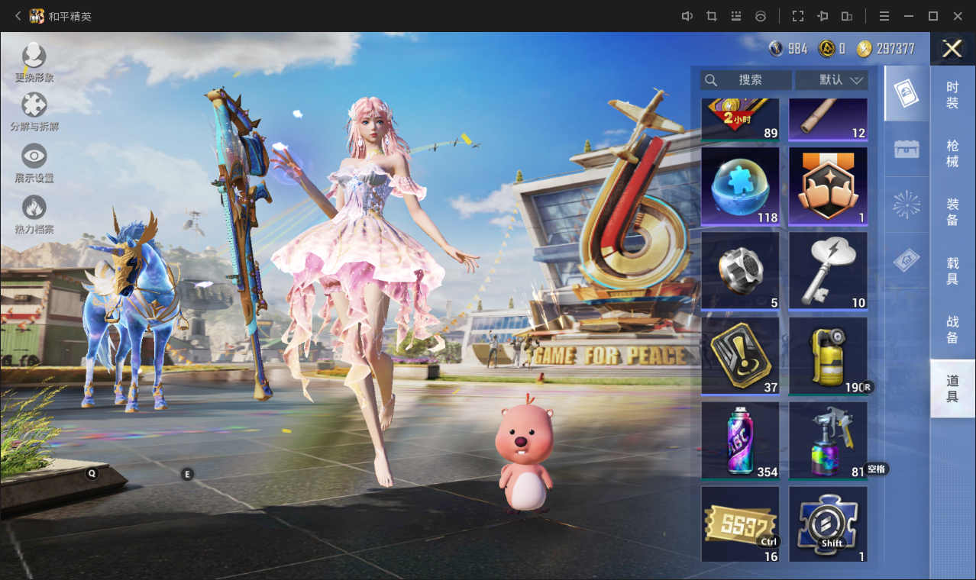Mute the emulator sound
This screenshot has height=580, width=976.
[x=687, y=16]
